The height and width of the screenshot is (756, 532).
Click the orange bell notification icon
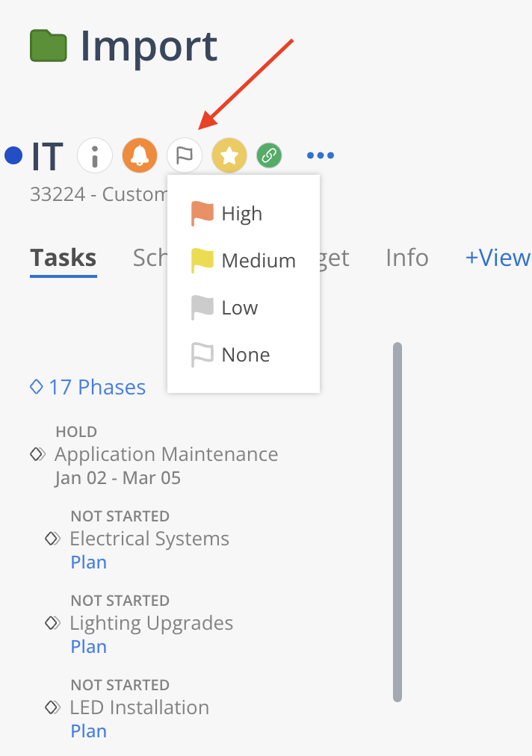139,155
